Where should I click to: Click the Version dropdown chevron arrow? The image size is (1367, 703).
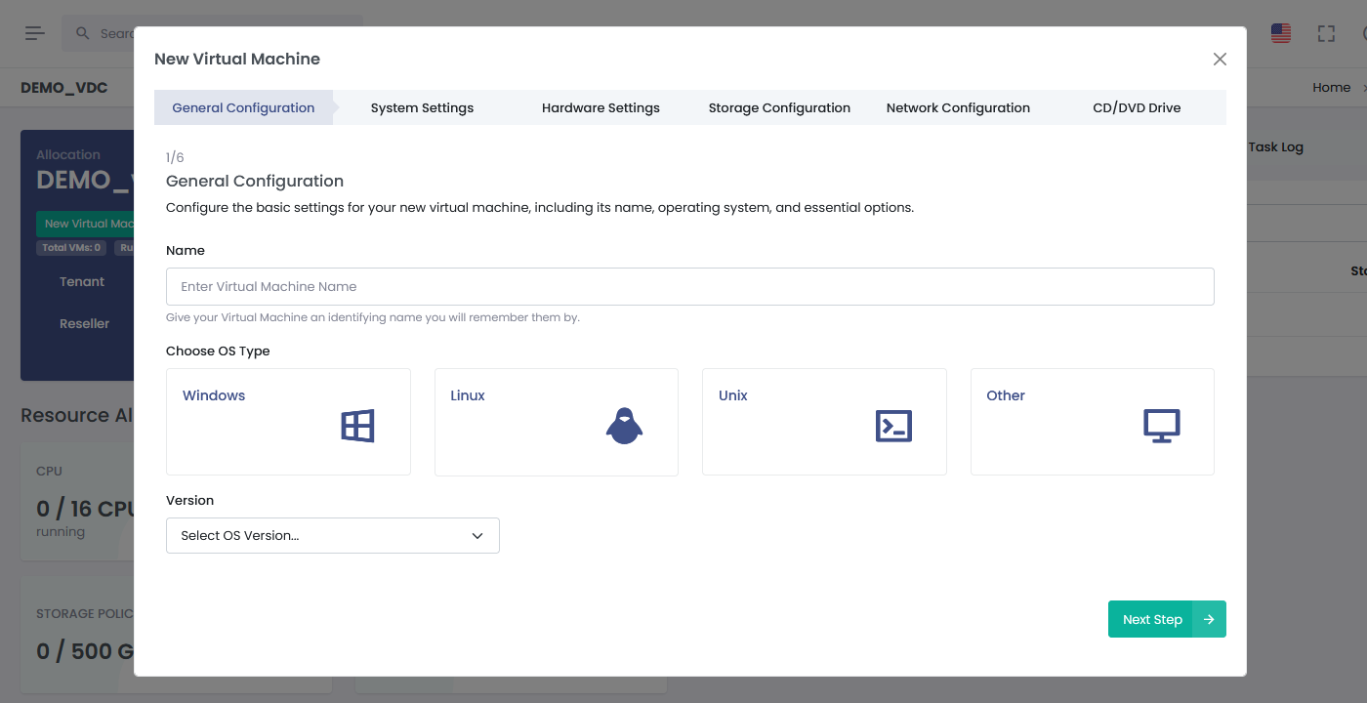(x=477, y=535)
